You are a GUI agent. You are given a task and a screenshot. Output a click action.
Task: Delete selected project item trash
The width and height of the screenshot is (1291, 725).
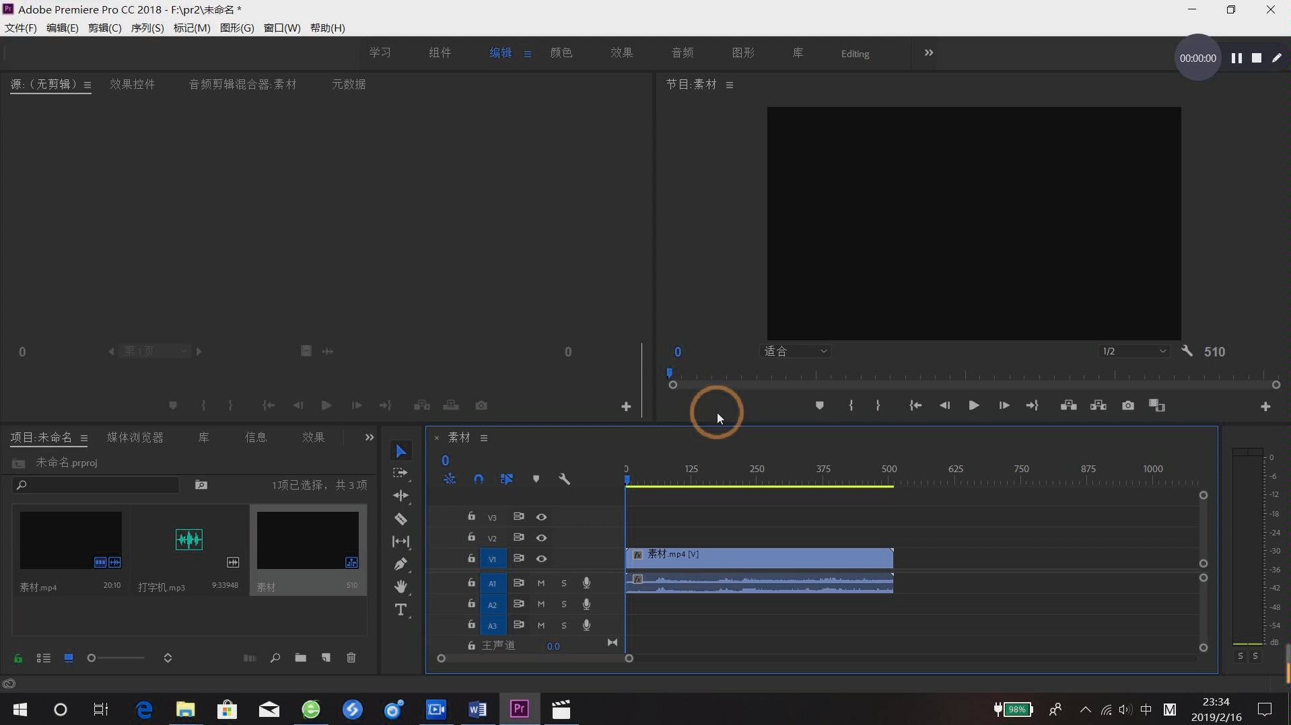pos(351,658)
